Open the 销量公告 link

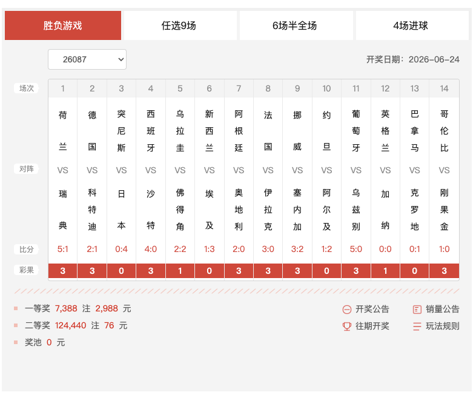point(443,310)
